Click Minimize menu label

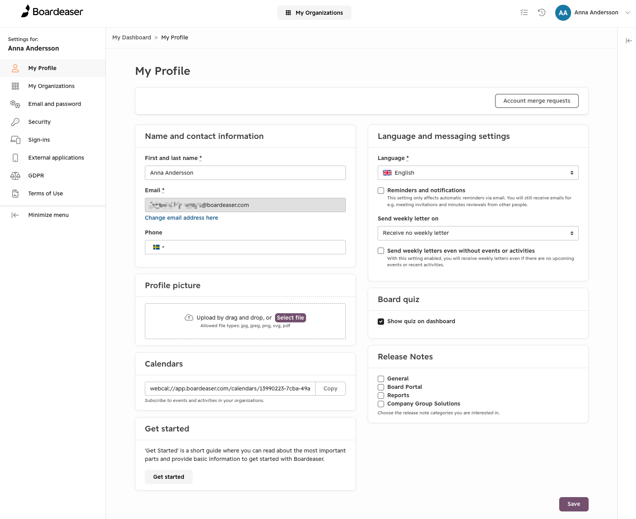coord(49,215)
